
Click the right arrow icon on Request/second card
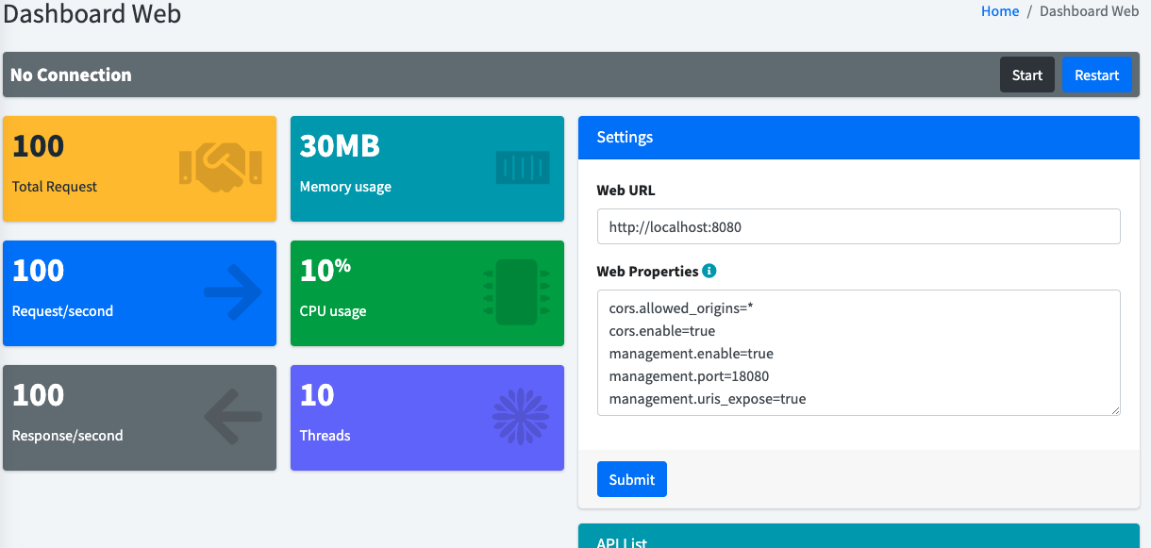(x=233, y=292)
